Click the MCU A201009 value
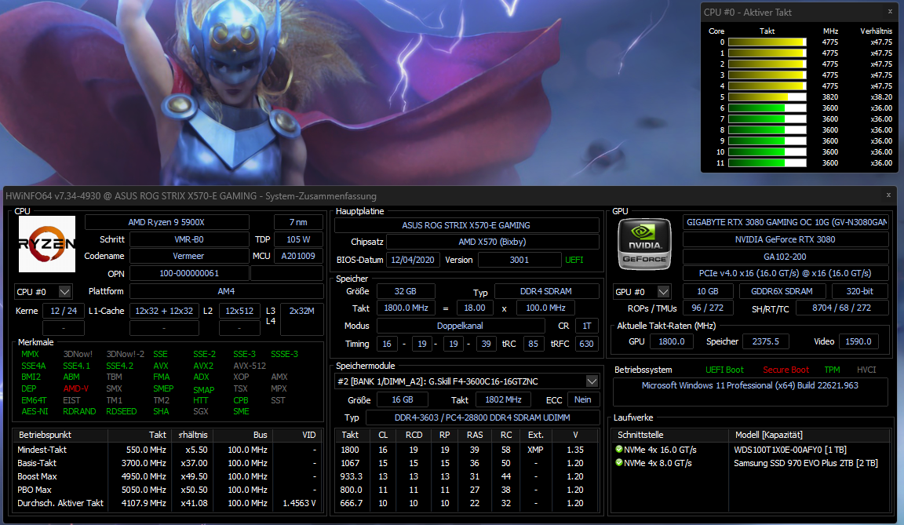The height and width of the screenshot is (525, 904). pyautogui.click(x=298, y=256)
